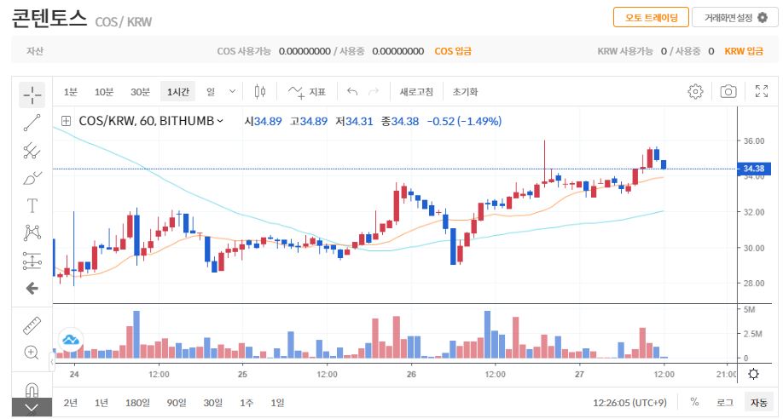
Task: Click the back arrow icon in toolbar
Action: pos(32,288)
